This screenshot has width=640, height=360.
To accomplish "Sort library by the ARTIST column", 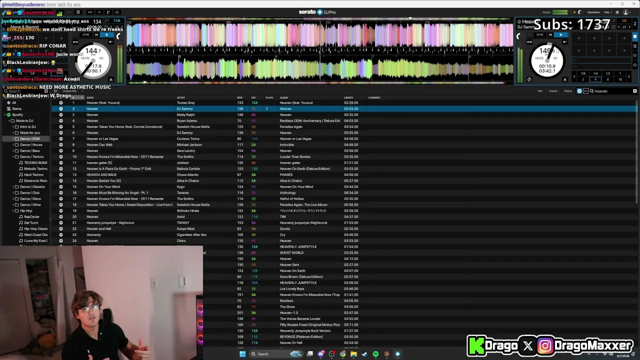I will 181,97.
